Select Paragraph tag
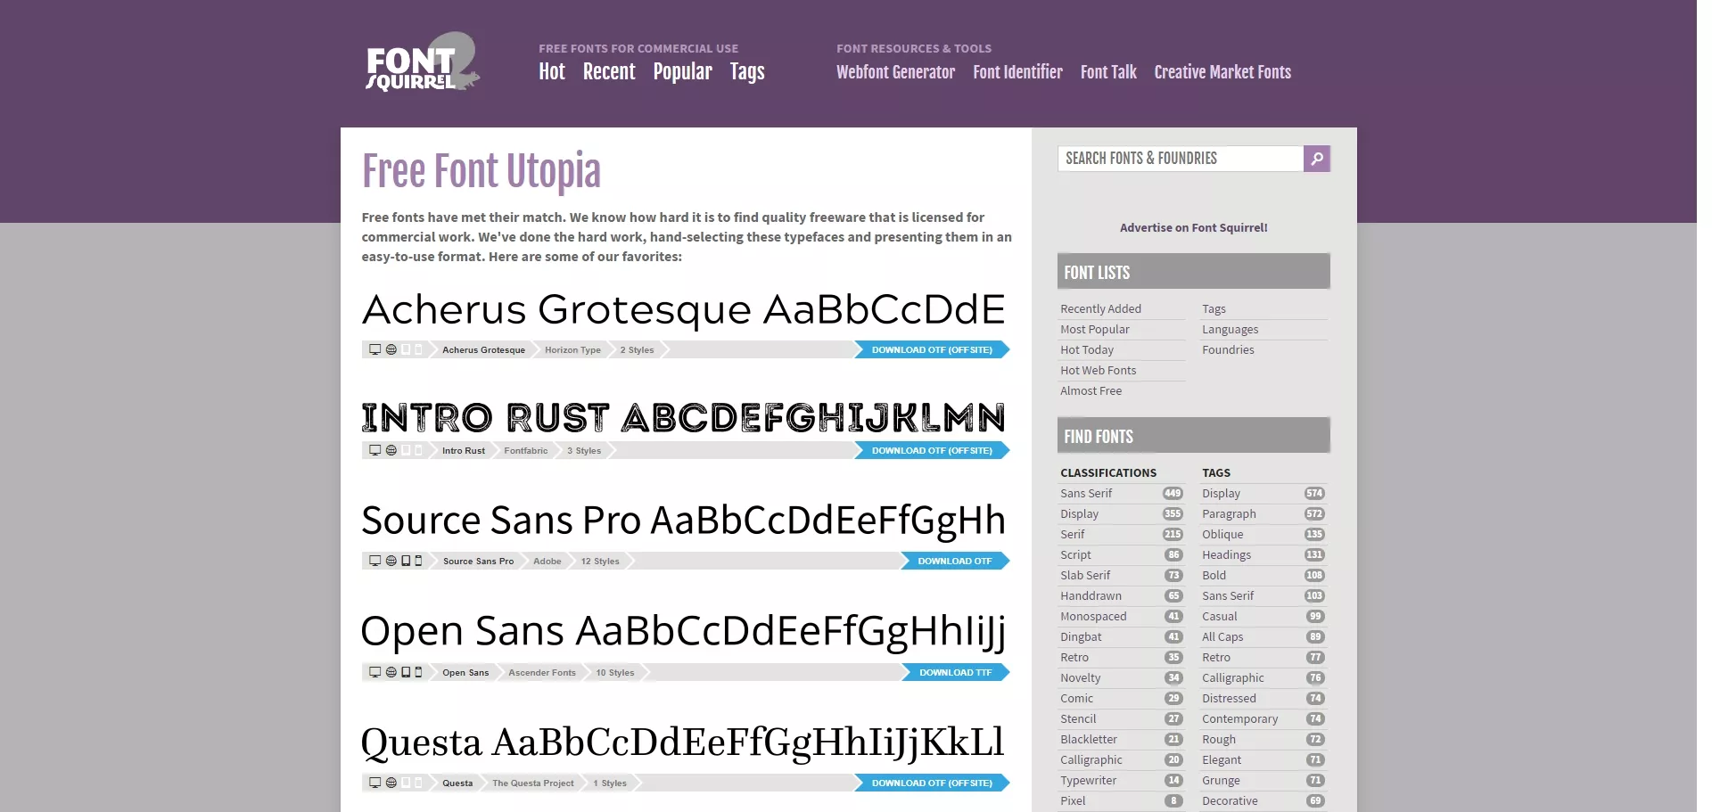The width and height of the screenshot is (1712, 812). [1229, 513]
